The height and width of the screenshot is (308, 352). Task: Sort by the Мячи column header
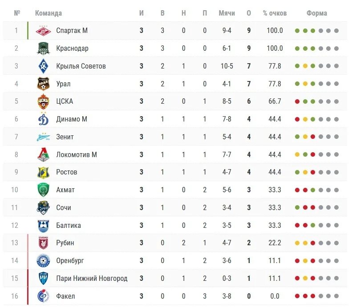click(227, 13)
